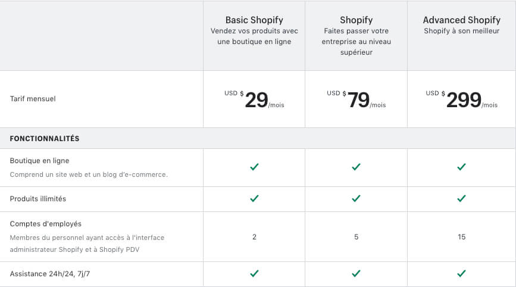
Task: Click Basic Shopify checkmark for Assistance 24h/24
Action: tap(254, 273)
